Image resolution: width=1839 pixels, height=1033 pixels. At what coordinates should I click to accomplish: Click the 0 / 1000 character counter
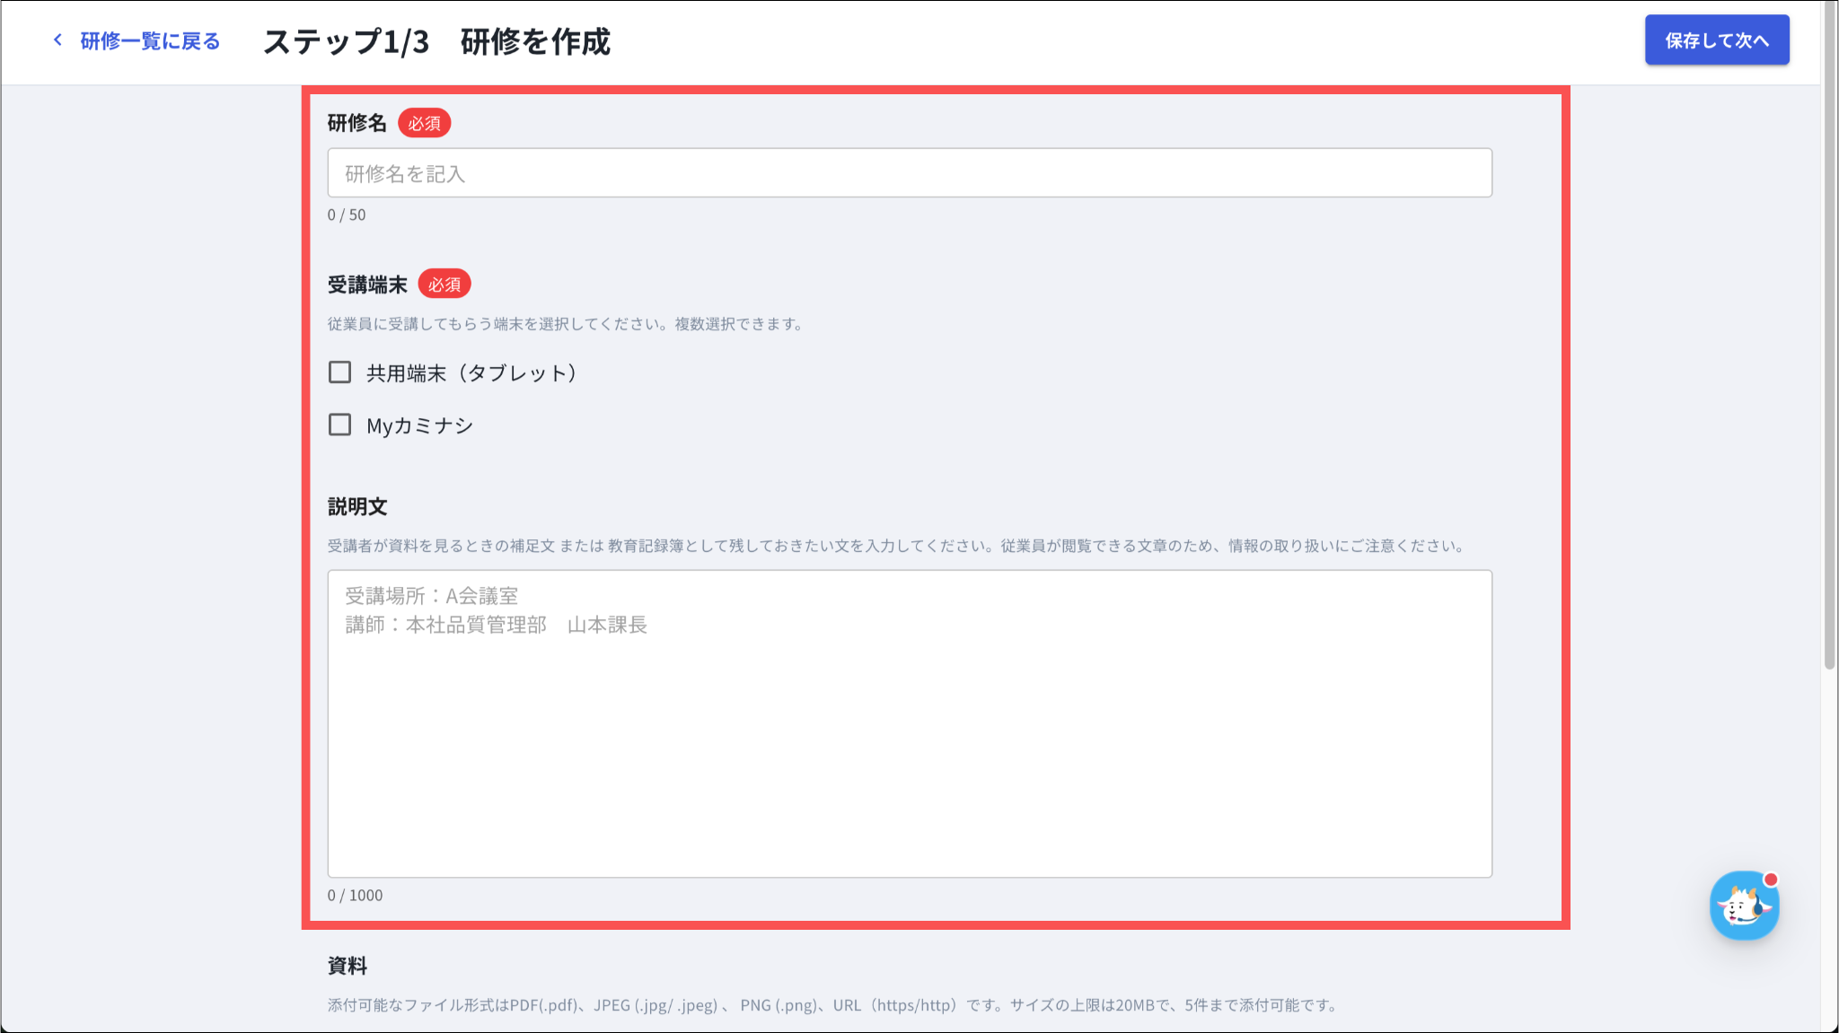coord(355,895)
